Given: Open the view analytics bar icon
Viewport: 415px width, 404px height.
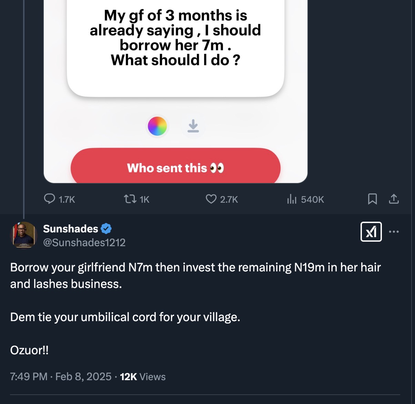Looking at the screenshot, I should 292,199.
